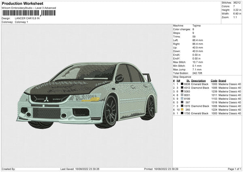Click the 'Stop Sequence:' heading

(182, 77)
